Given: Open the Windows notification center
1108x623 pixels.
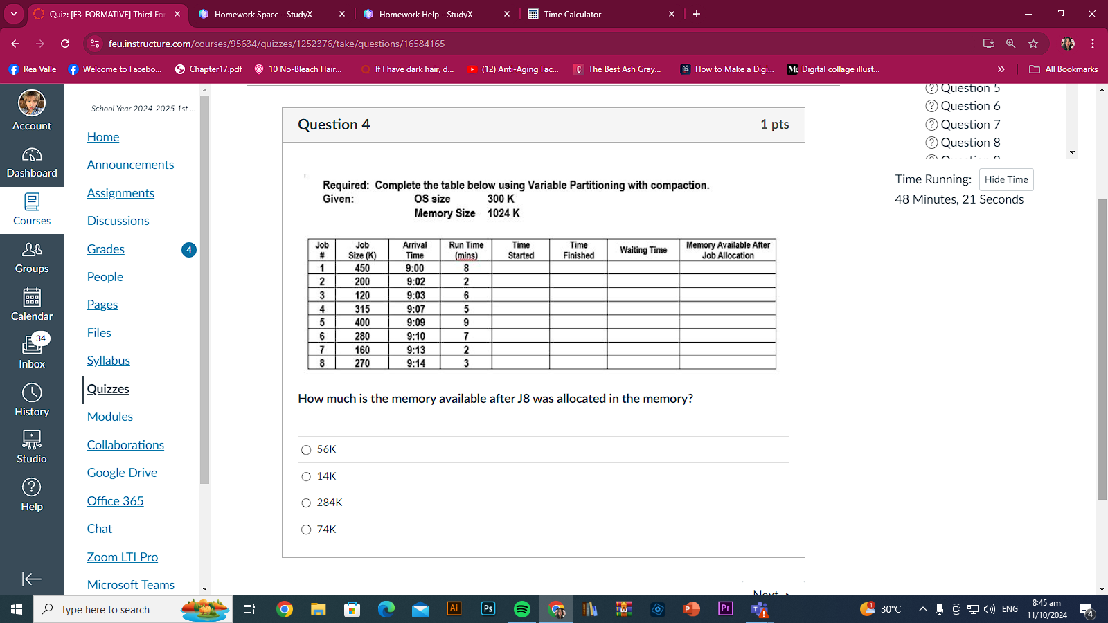Looking at the screenshot, I should point(1087,609).
